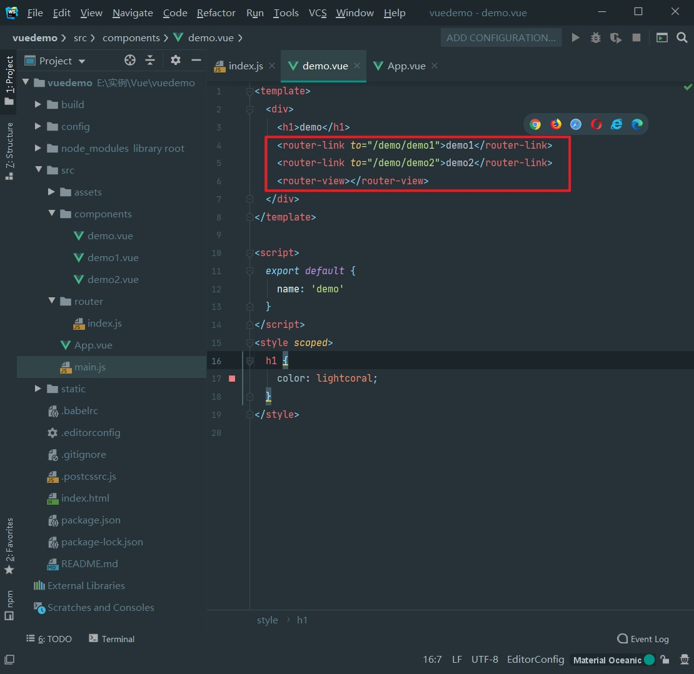Open Search Everywhere magnifier
Viewport: 694px width, 674px height.
[682, 37]
